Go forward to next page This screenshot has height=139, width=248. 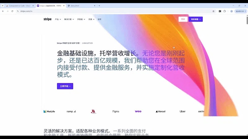[7, 11]
